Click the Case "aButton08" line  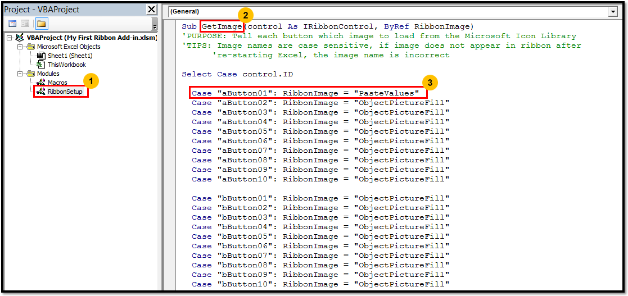pyautogui.click(x=320, y=160)
